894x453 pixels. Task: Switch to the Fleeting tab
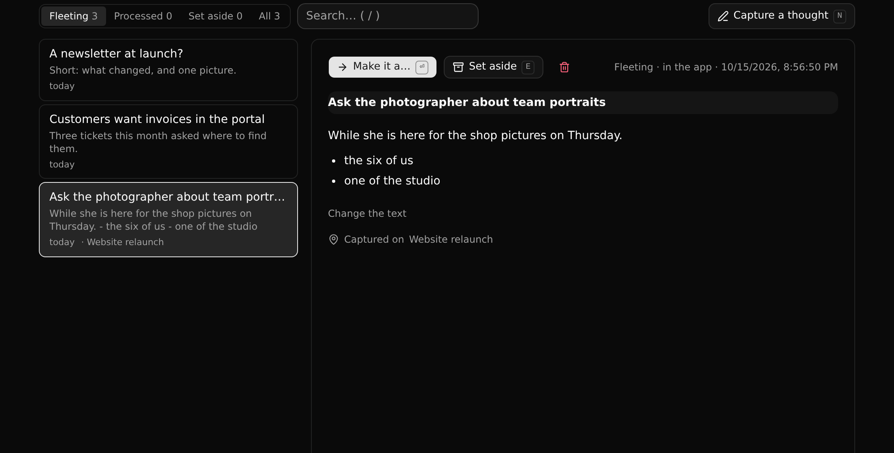coord(73,16)
